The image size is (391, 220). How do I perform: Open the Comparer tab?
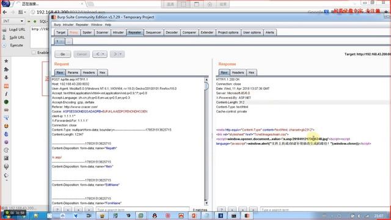[x=189, y=32]
